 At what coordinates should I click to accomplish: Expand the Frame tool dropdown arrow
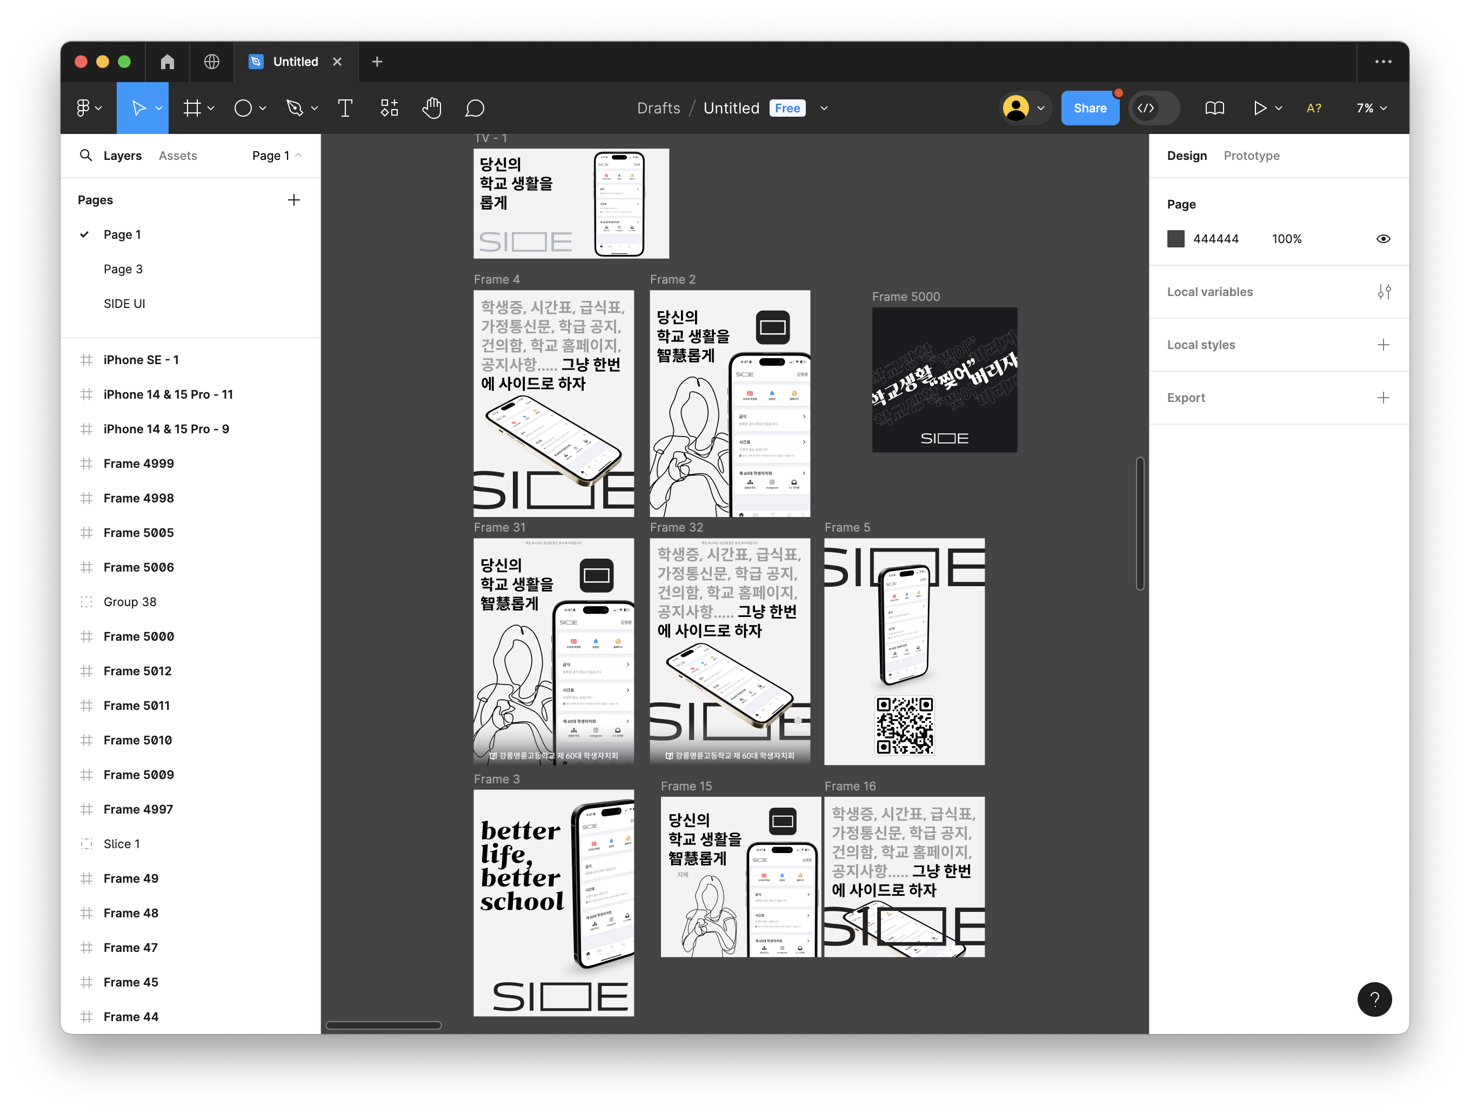[211, 108]
